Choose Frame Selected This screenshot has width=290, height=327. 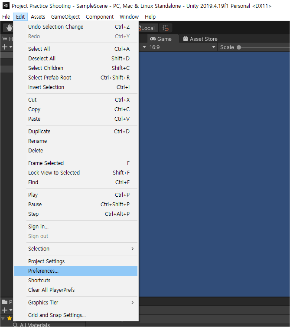pos(76,163)
